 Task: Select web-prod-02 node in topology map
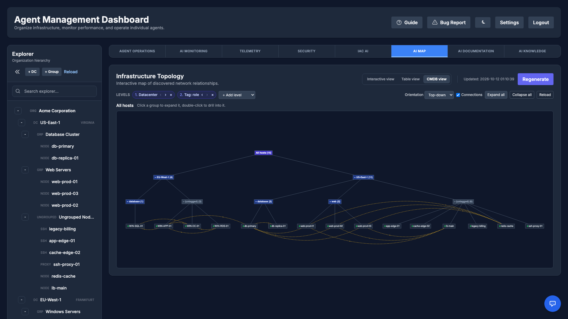click(335, 226)
